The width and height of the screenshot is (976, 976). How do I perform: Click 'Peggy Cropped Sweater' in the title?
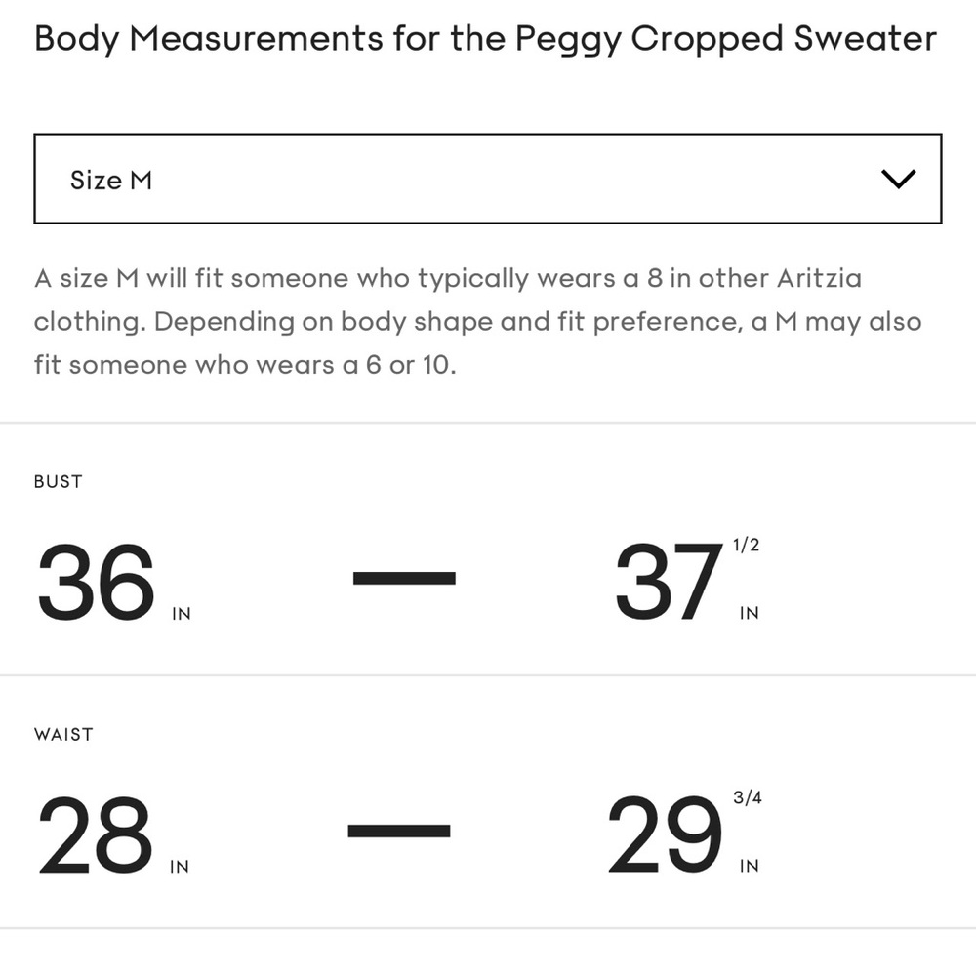726,39
